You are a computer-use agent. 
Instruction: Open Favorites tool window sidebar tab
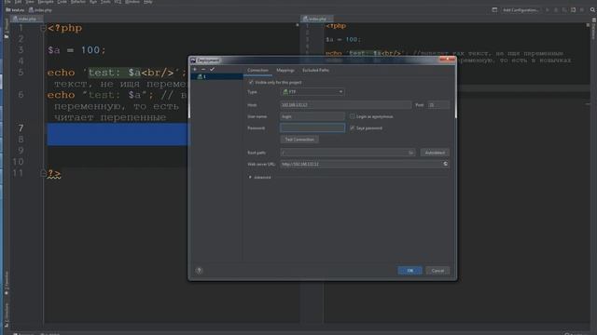(7, 283)
